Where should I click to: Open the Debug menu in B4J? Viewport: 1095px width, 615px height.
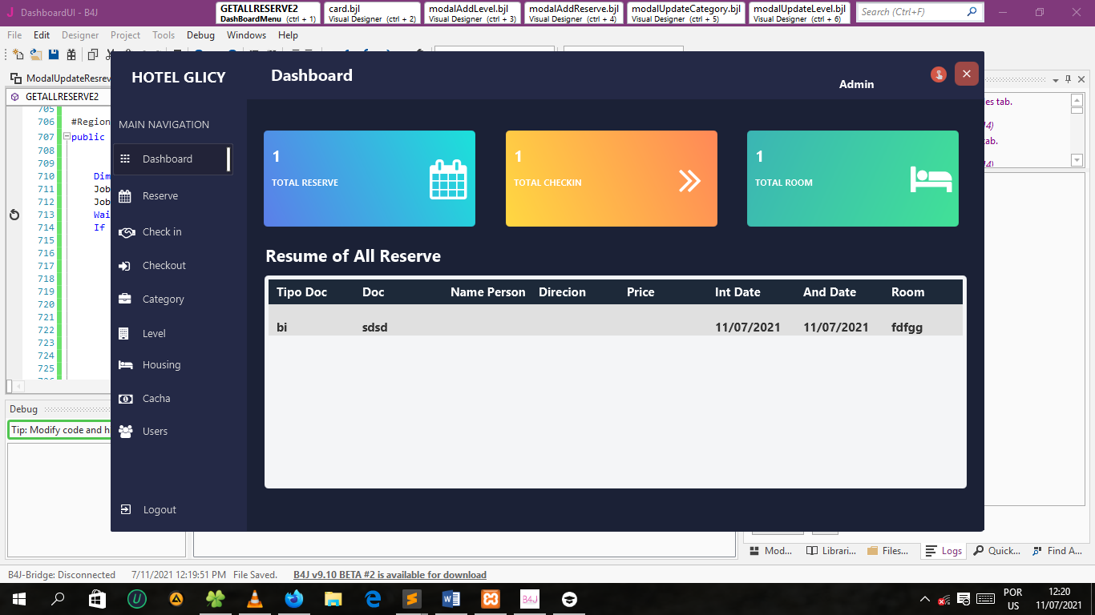pos(200,35)
